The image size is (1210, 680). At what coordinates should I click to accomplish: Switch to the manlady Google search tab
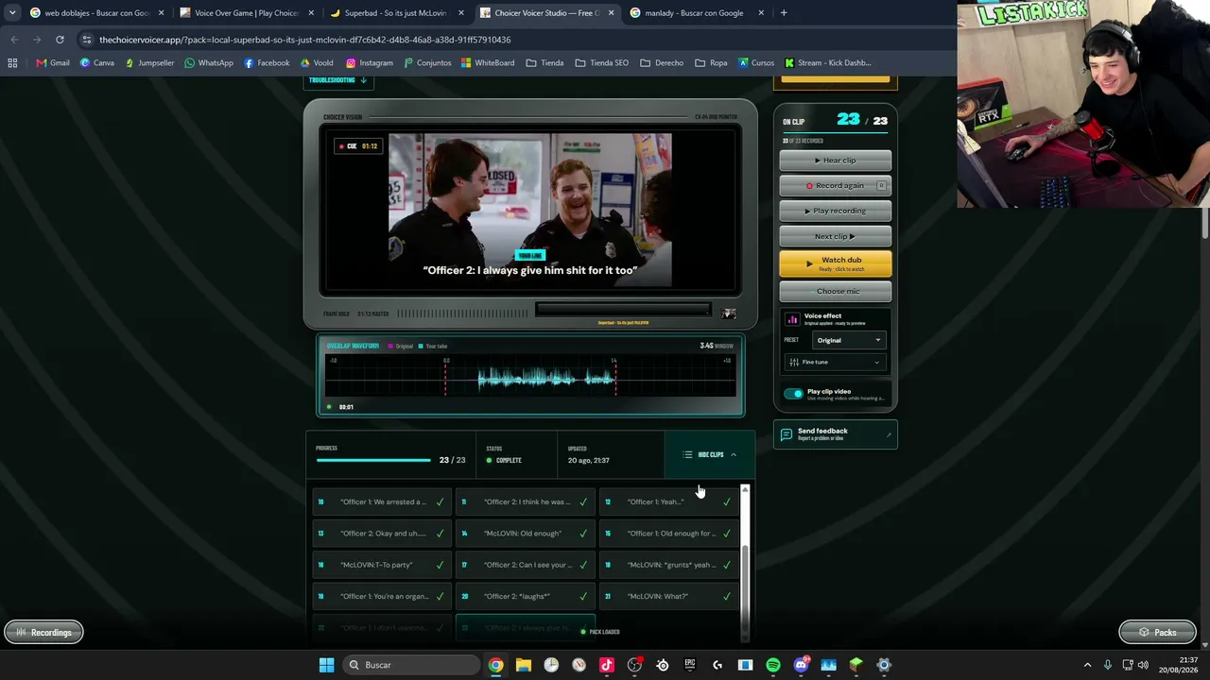[695, 13]
